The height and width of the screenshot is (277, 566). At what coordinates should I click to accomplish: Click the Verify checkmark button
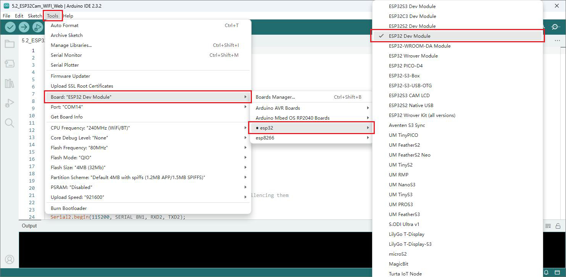point(10,27)
